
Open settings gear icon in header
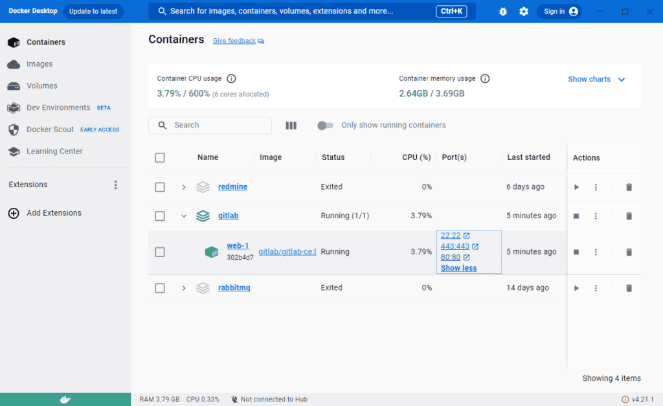coord(523,12)
